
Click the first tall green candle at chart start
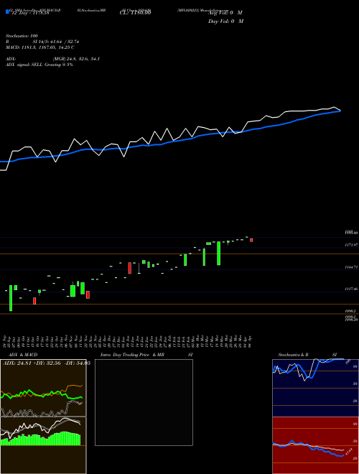(x=11, y=298)
